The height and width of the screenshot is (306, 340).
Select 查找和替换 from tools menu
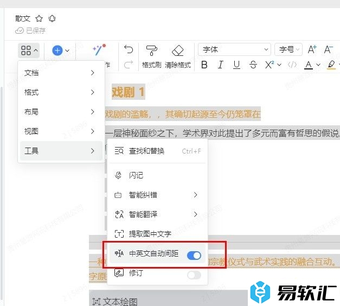(x=158, y=151)
